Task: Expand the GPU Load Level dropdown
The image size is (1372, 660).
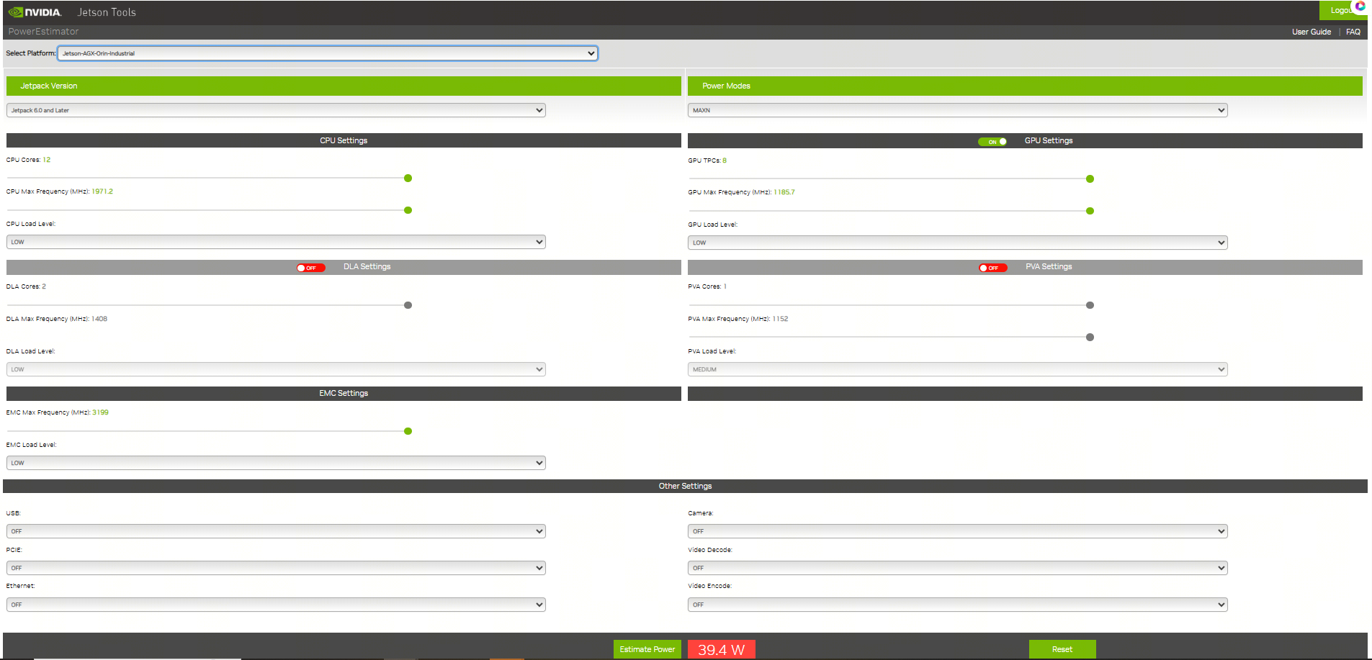Action: [957, 243]
